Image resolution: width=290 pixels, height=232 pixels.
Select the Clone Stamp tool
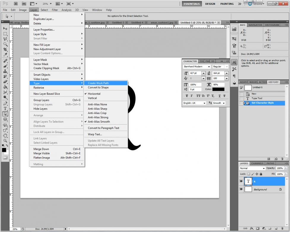coord(5,71)
